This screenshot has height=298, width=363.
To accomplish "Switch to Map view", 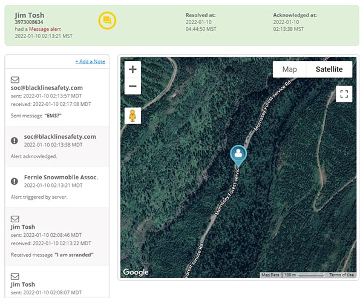I will point(289,69).
